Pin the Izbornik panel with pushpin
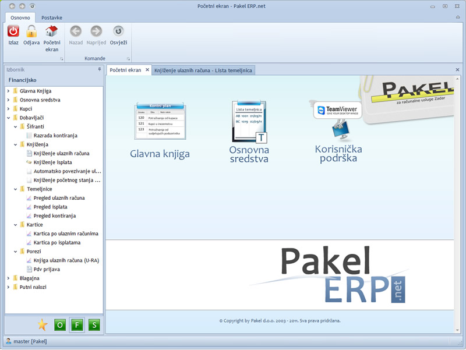Screen dimensions: 466x350 point(100,69)
